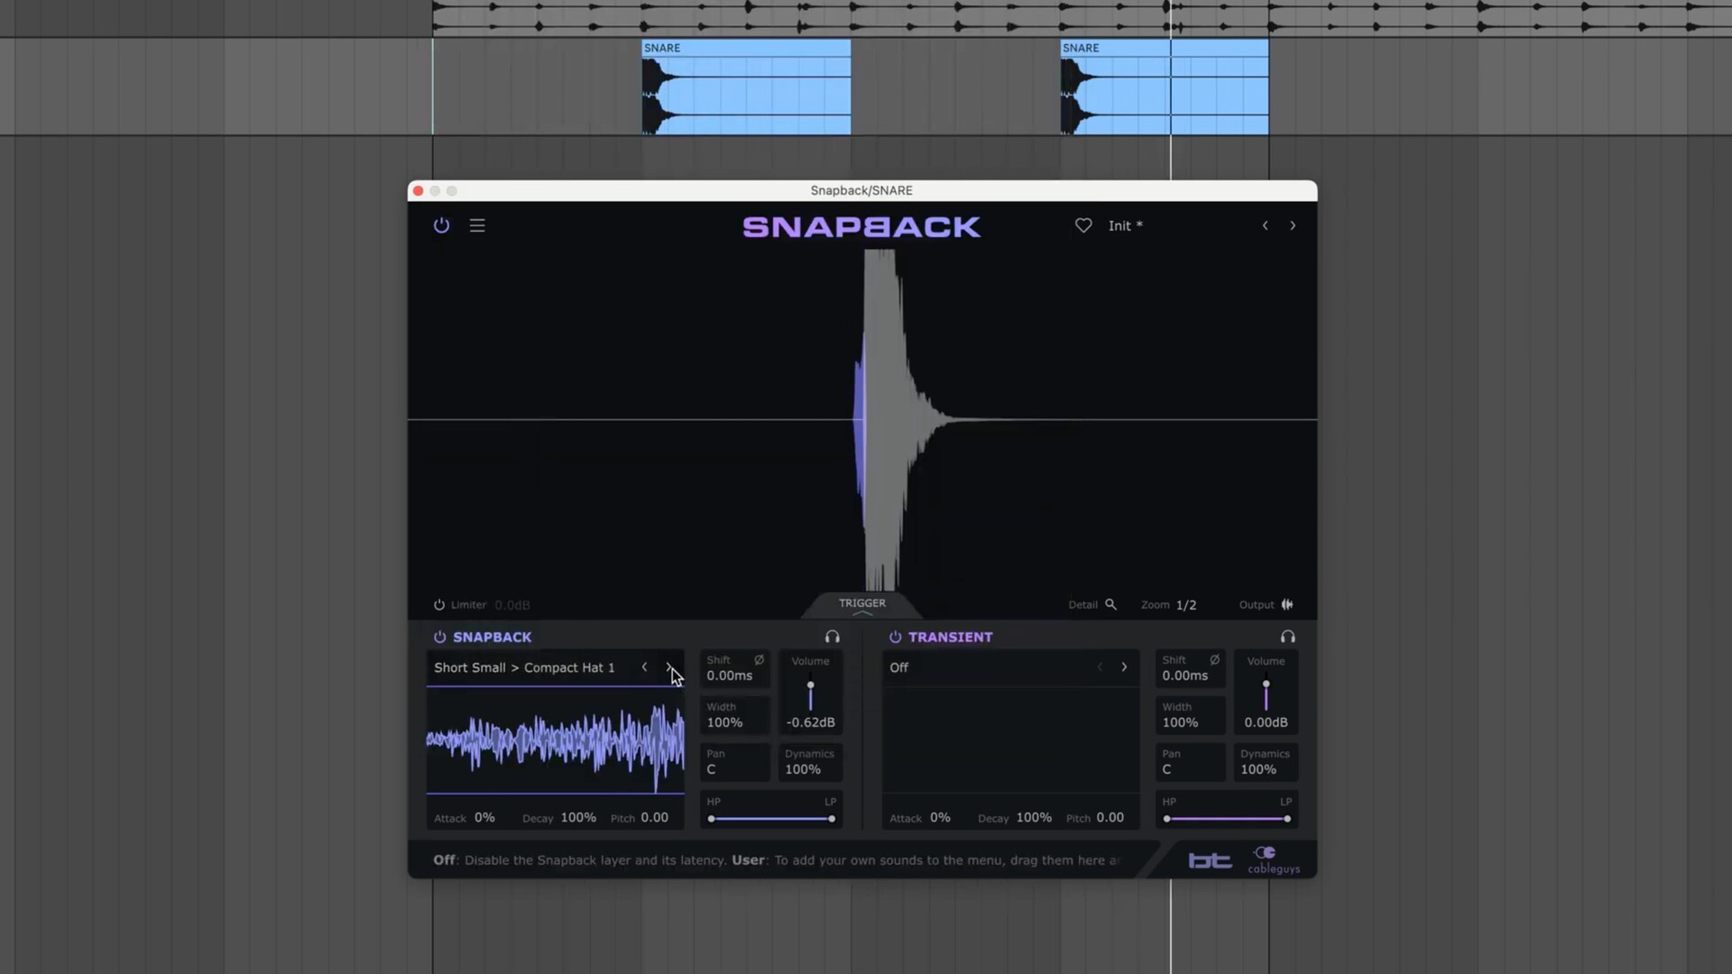
Task: Toggle the TRANSIENT layer power button
Action: point(896,637)
